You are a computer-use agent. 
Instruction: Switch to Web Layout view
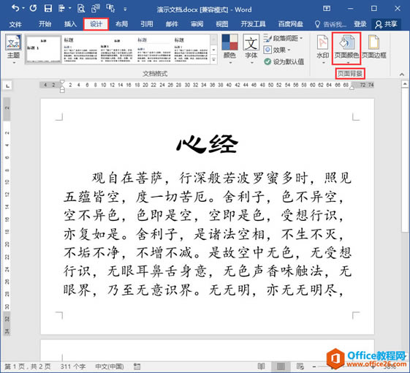(300, 366)
